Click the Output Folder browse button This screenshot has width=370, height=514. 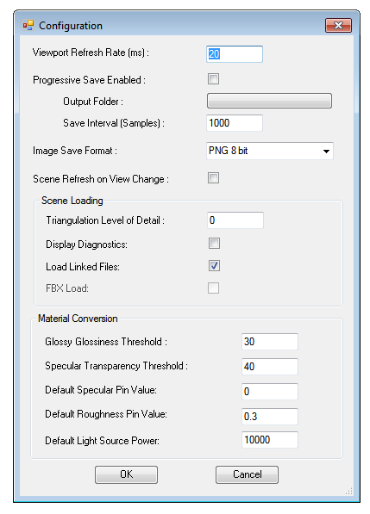pos(269,101)
